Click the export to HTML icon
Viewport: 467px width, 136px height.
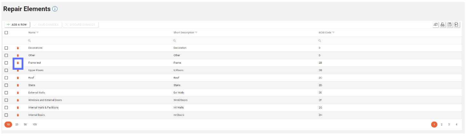450,25
